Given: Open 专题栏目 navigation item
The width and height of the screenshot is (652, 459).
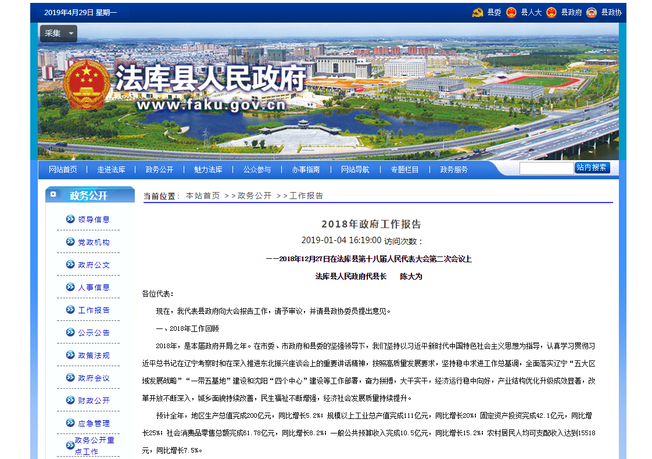Looking at the screenshot, I should pyautogui.click(x=404, y=169).
